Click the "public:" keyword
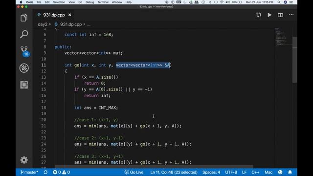 click(x=63, y=47)
